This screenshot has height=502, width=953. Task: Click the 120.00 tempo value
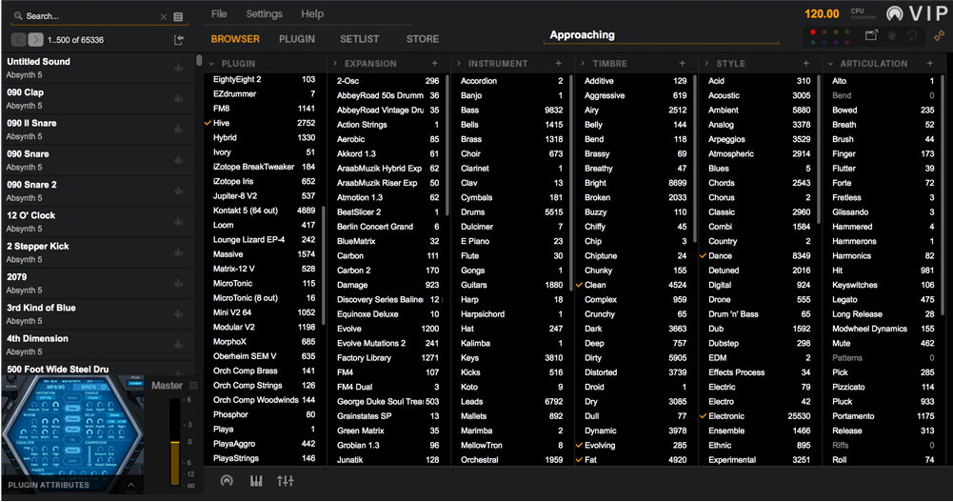pos(821,14)
